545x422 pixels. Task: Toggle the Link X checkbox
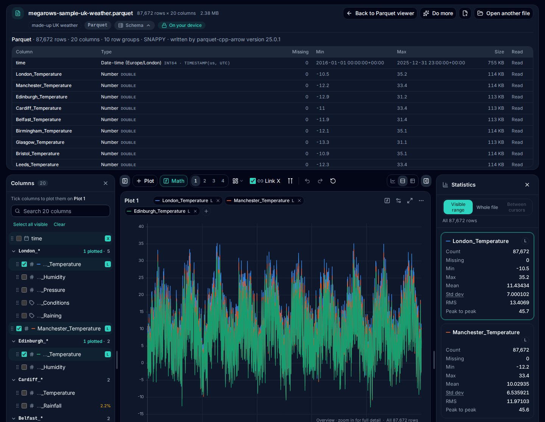coord(253,181)
